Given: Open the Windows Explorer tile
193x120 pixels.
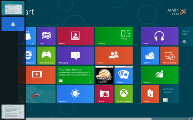Looking at the screenshot, I should click(x=169, y=94).
